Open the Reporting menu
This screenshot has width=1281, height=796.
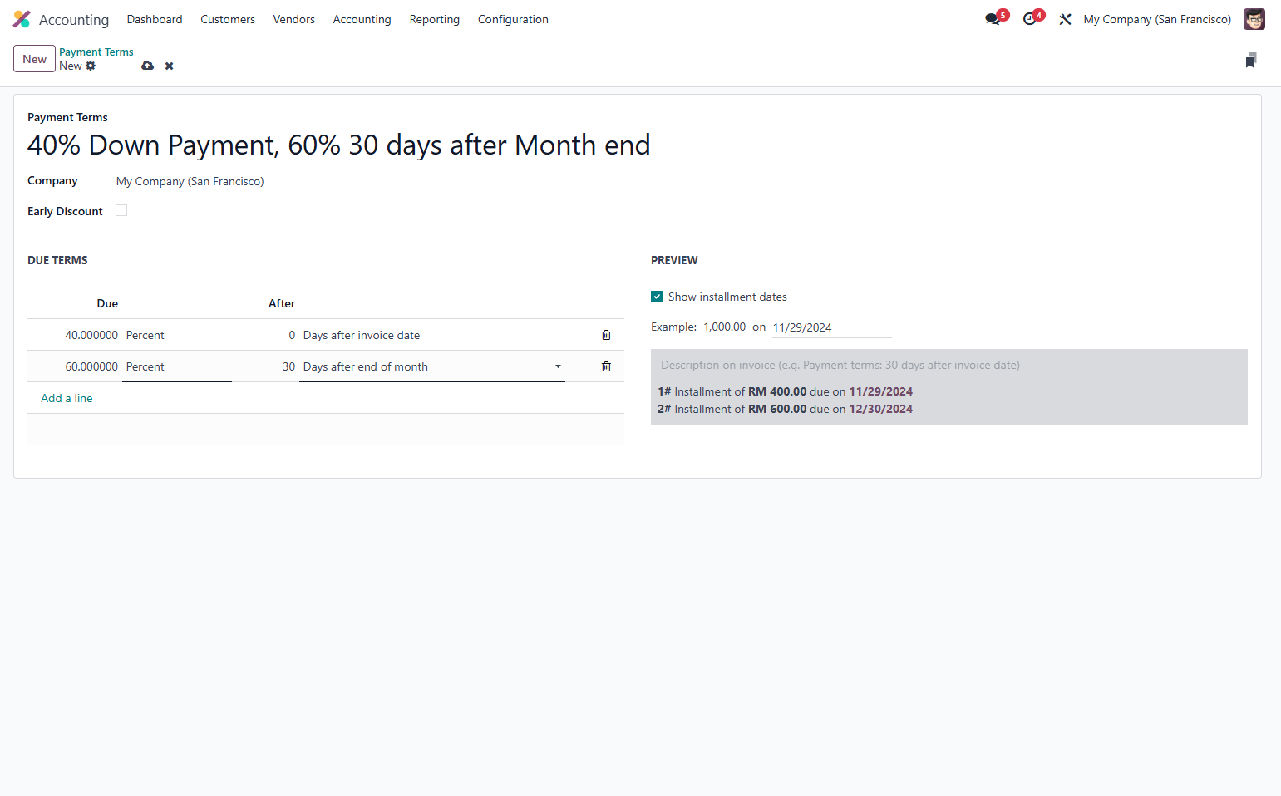click(434, 19)
